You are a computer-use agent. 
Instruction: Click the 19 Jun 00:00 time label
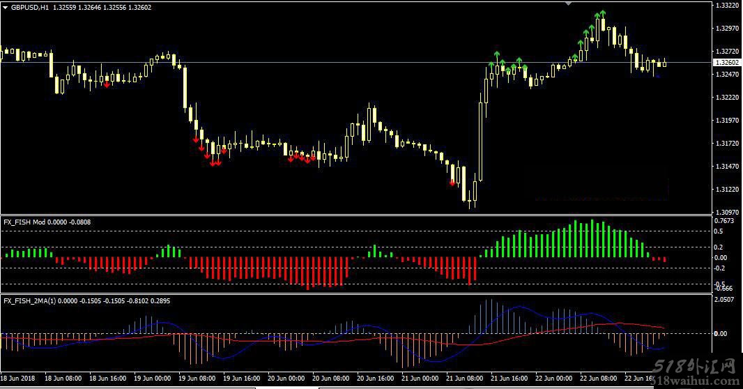pyautogui.click(x=153, y=379)
